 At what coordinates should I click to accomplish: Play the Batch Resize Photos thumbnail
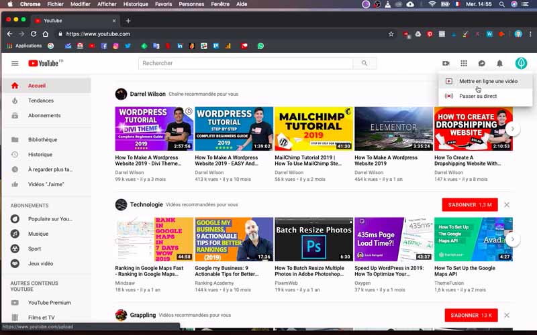[313, 239]
